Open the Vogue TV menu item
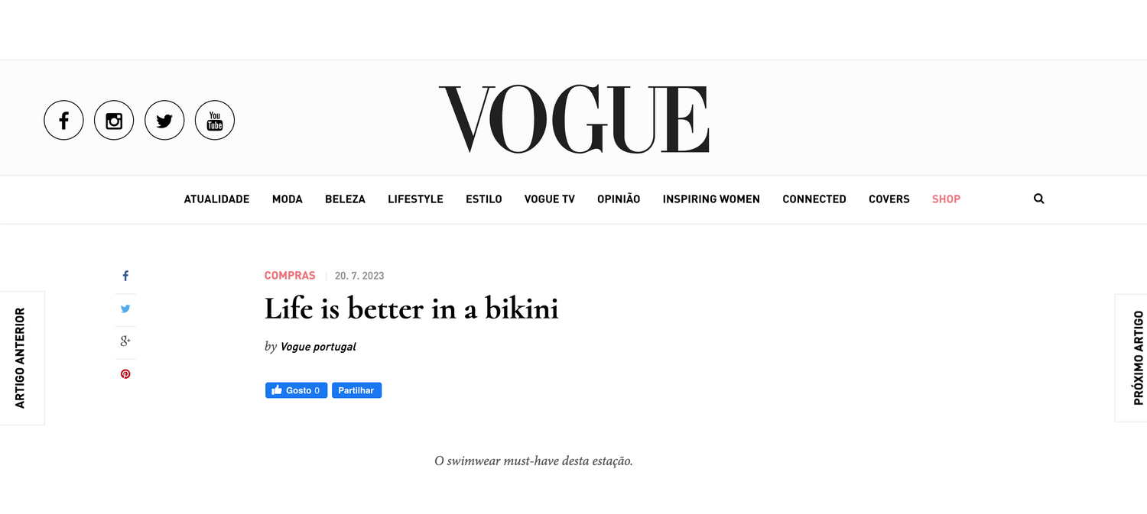Screen dimensions: 1147x514 click(549, 199)
